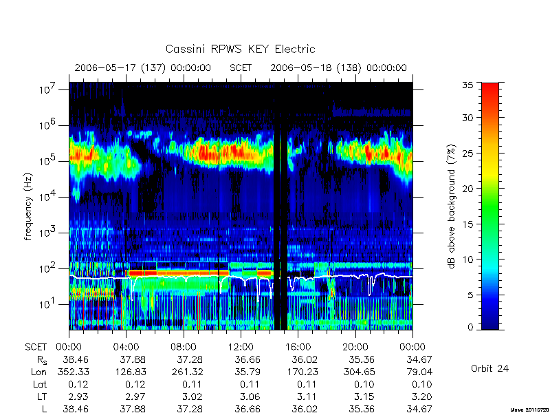
Task: Click the 'Lon' row label
Action: (39, 372)
